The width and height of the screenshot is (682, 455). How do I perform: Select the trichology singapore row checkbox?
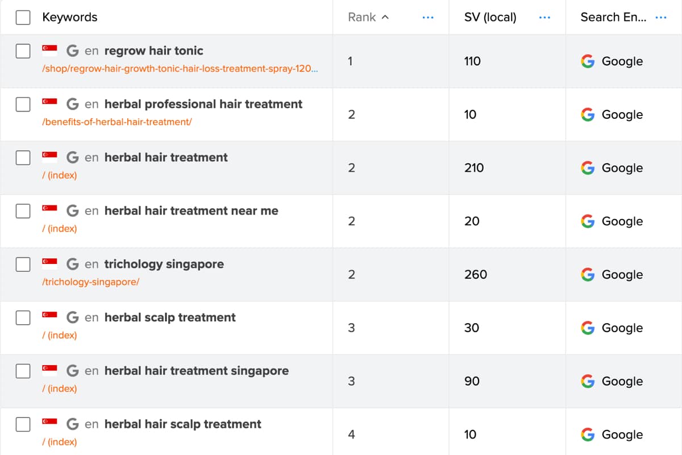[x=23, y=264]
